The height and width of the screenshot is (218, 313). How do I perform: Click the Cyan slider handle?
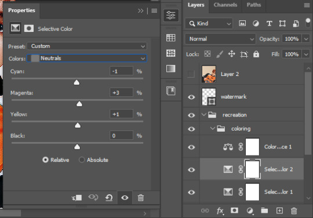[77, 82]
